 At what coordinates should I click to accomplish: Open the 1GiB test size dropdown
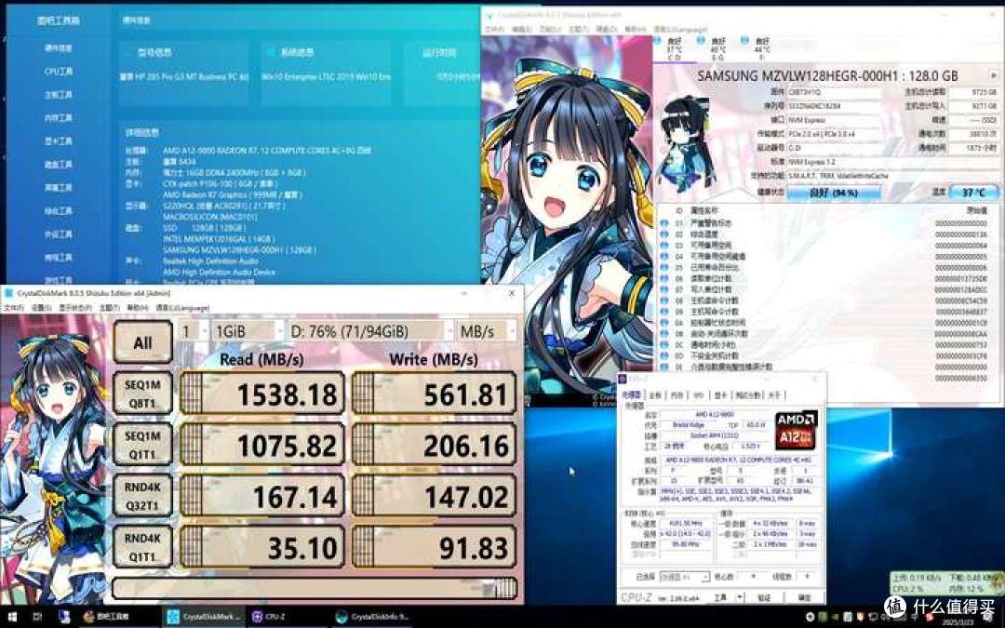tap(248, 331)
